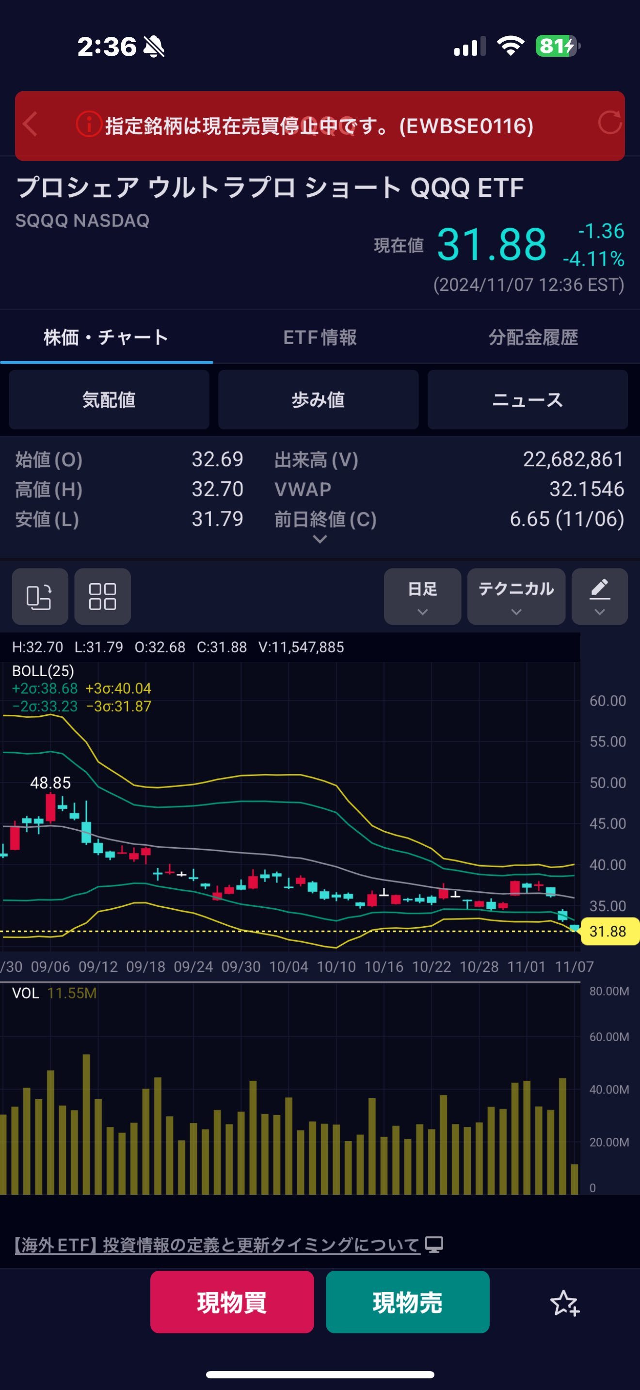Image resolution: width=640 pixels, height=1390 pixels.
Task: Switch to ETF情報 tab
Action: pos(320,337)
